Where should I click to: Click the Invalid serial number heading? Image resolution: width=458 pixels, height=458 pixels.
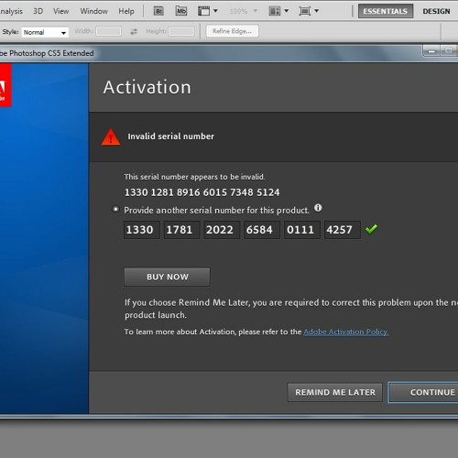coord(170,136)
